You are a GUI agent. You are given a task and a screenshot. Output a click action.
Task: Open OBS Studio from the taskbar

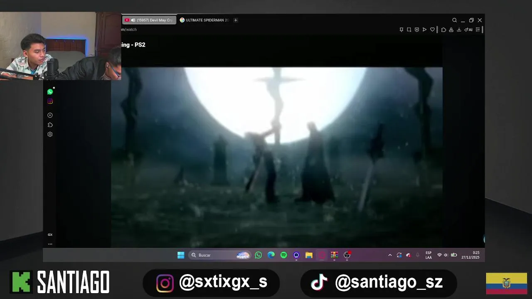click(347, 255)
